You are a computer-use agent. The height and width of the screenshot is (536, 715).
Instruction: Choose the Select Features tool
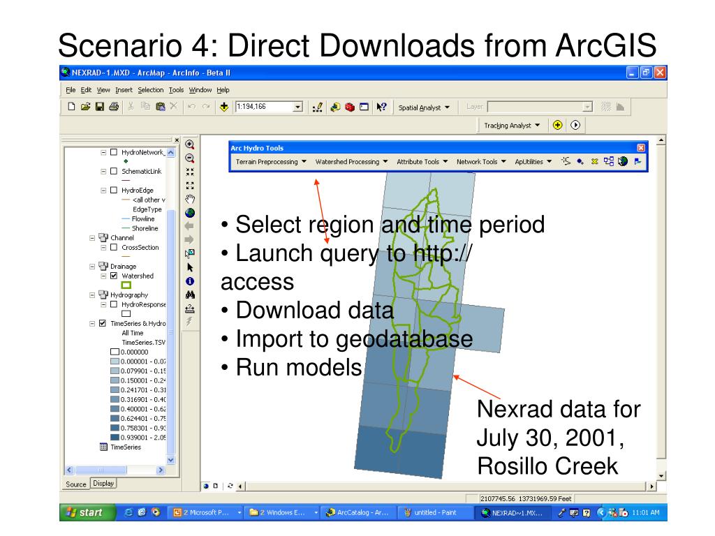coord(190,253)
